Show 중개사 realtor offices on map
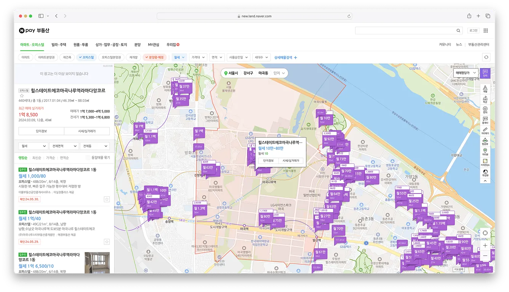This screenshot has width=509, height=292. [x=485, y=120]
